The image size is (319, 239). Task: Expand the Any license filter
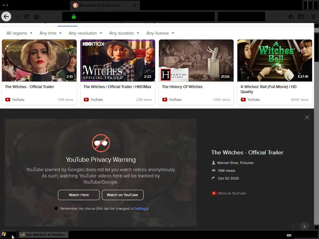pyautogui.click(x=160, y=33)
